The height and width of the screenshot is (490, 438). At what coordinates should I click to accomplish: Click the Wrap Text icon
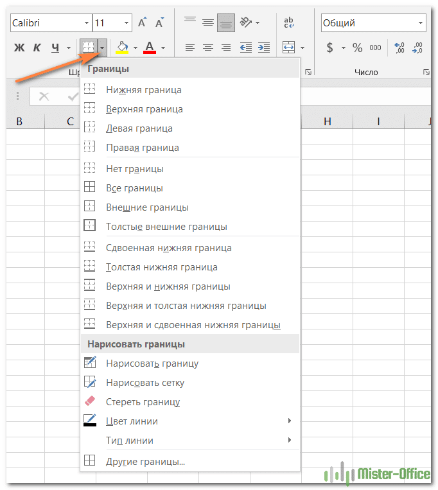click(x=288, y=23)
